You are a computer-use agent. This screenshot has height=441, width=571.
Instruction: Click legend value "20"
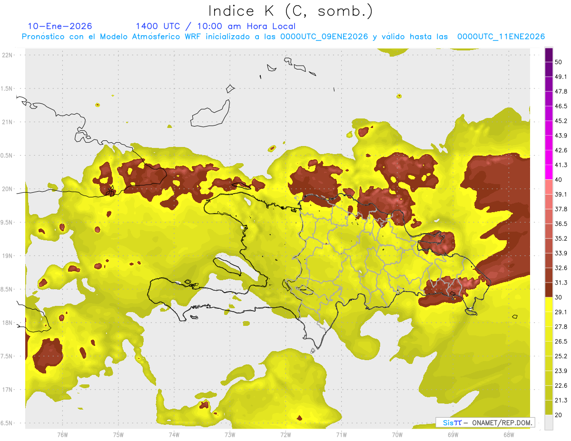[x=559, y=415]
